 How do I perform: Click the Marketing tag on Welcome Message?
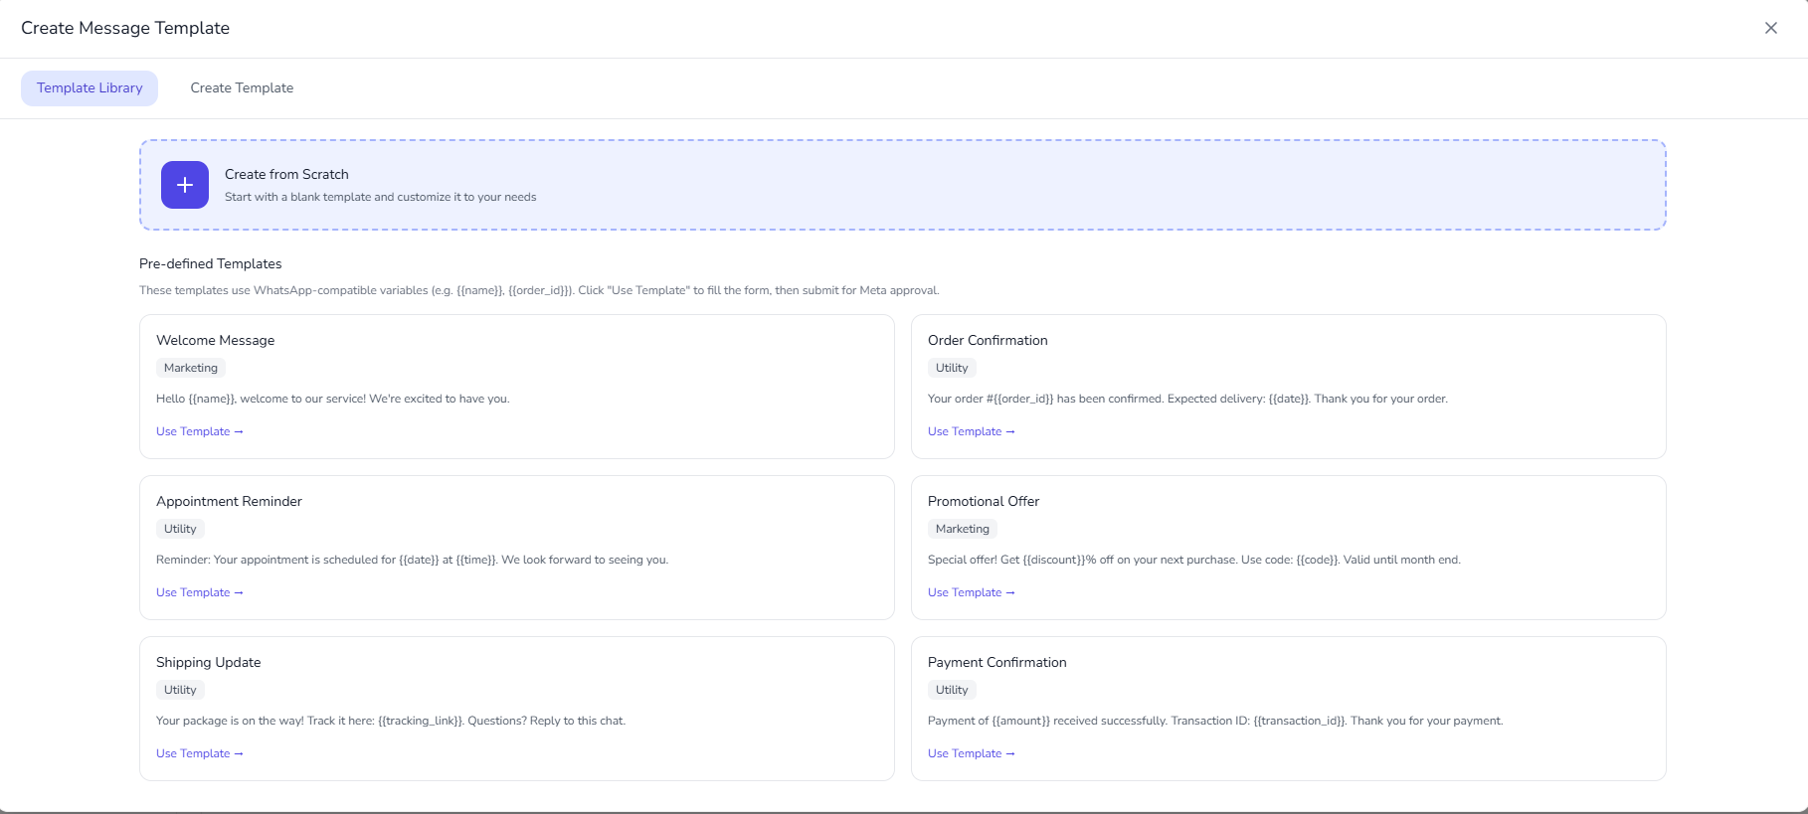pos(191,368)
